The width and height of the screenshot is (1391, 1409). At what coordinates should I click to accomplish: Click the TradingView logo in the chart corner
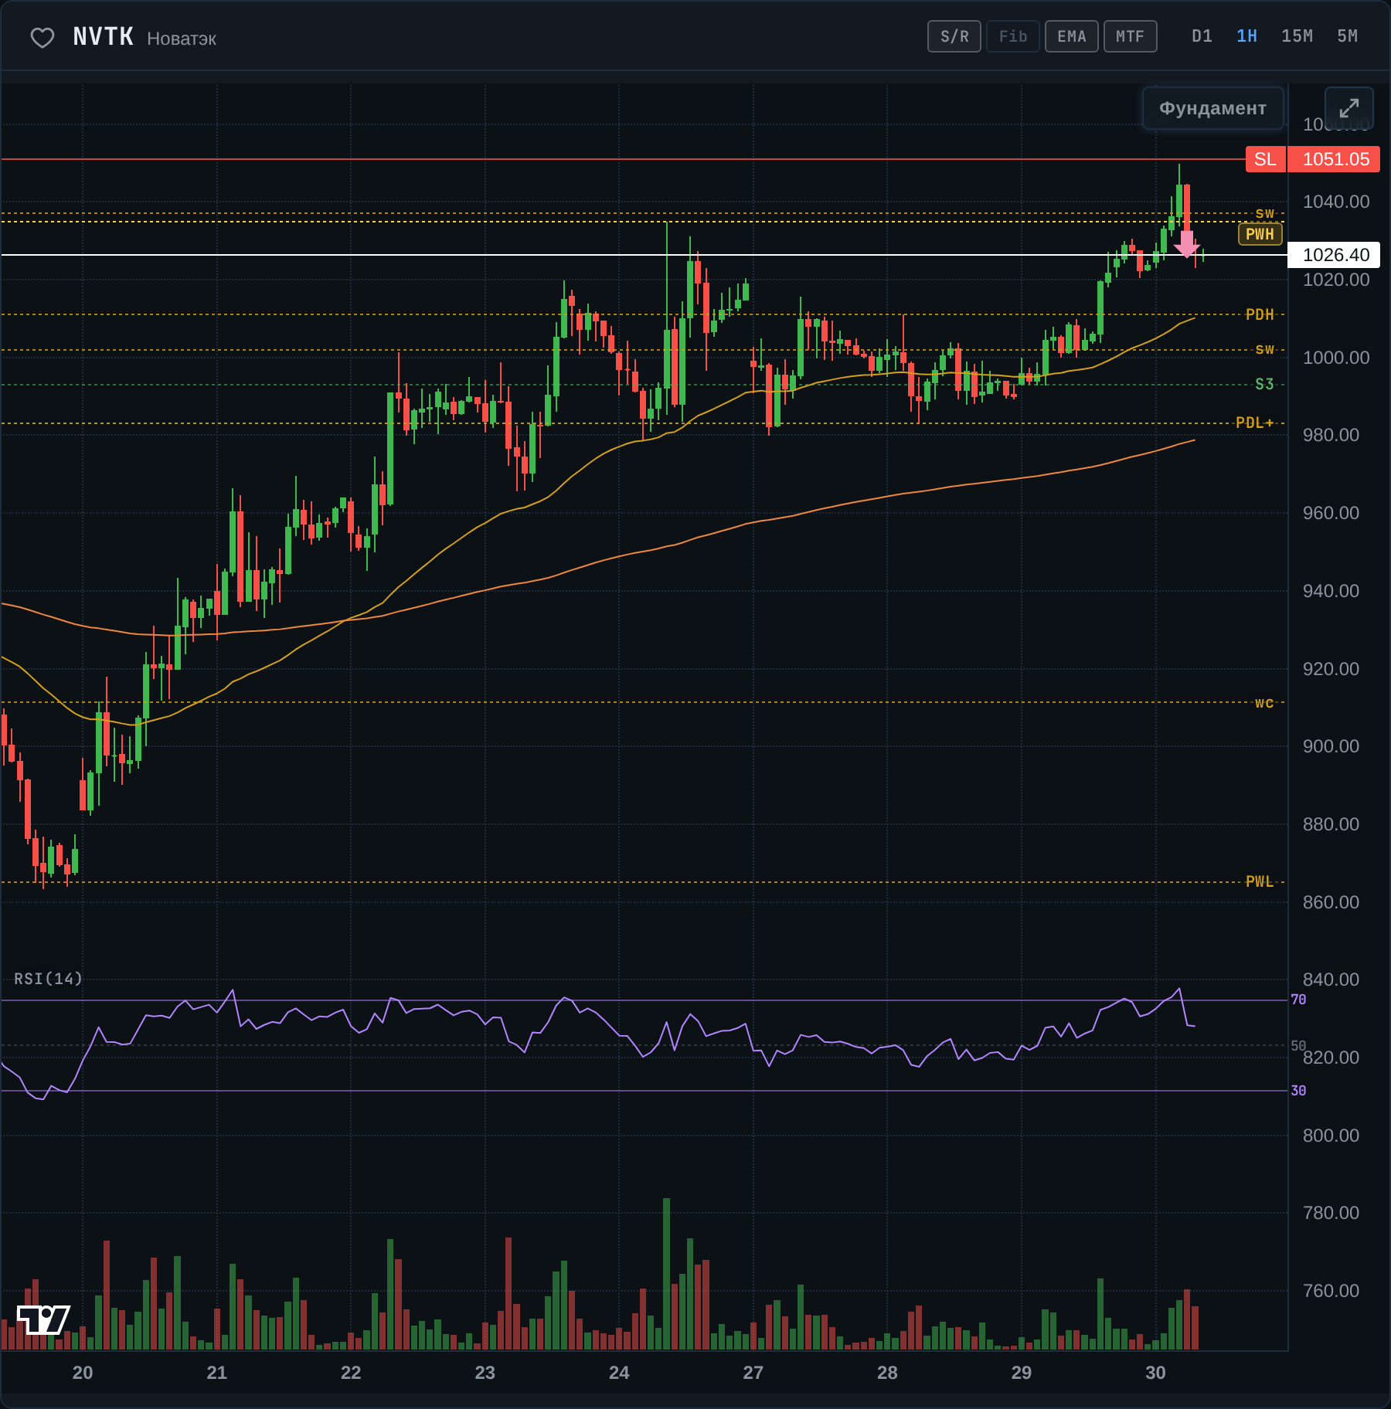43,1319
